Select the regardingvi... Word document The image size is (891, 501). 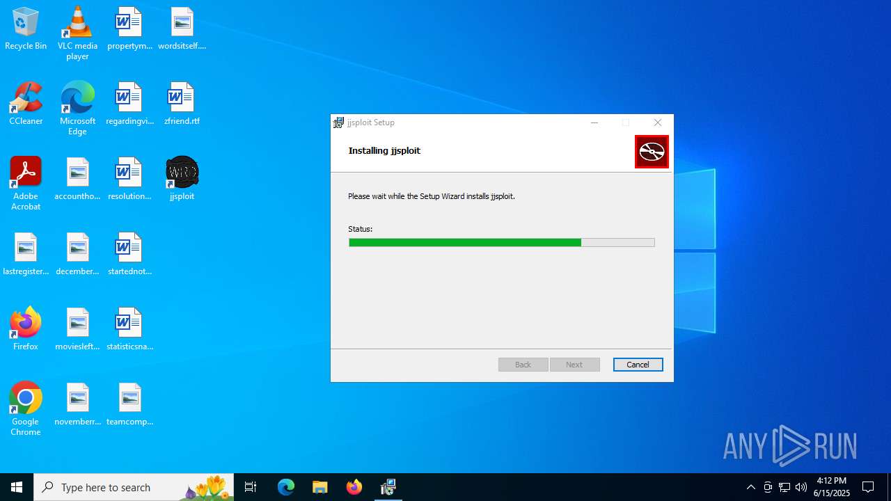(129, 104)
